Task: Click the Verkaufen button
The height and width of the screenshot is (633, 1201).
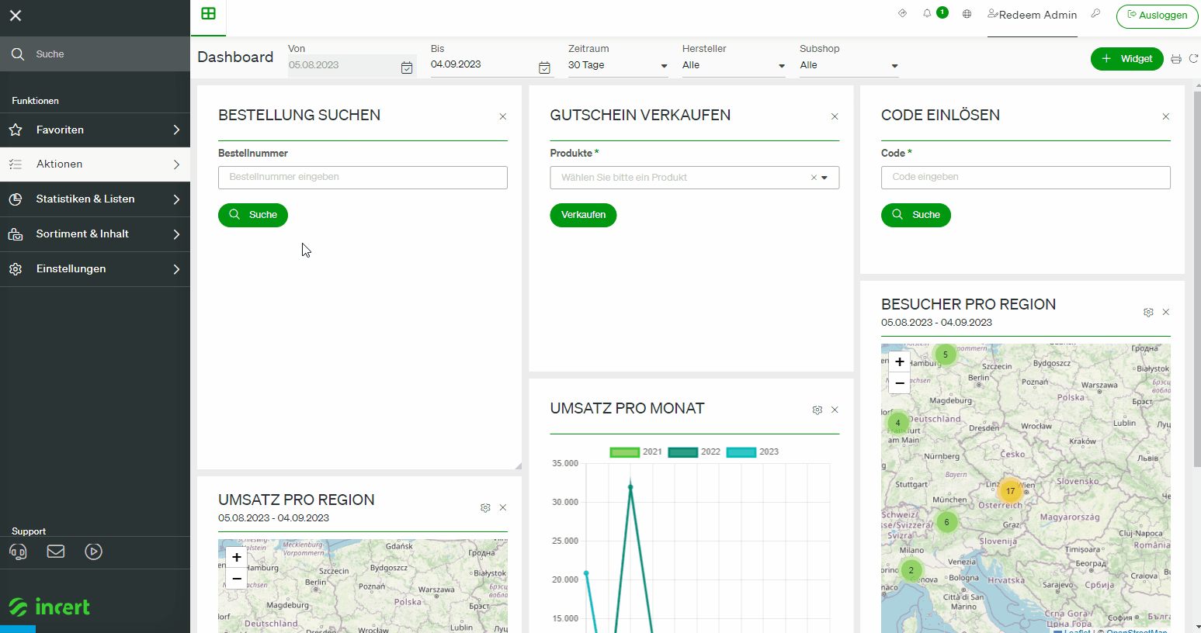Action: point(583,215)
